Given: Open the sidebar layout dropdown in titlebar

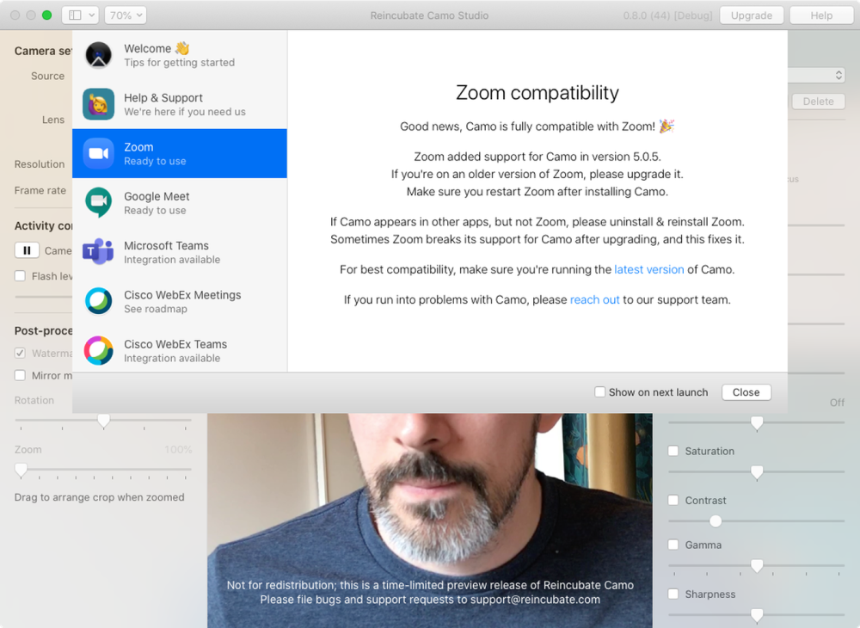Looking at the screenshot, I should tap(82, 15).
